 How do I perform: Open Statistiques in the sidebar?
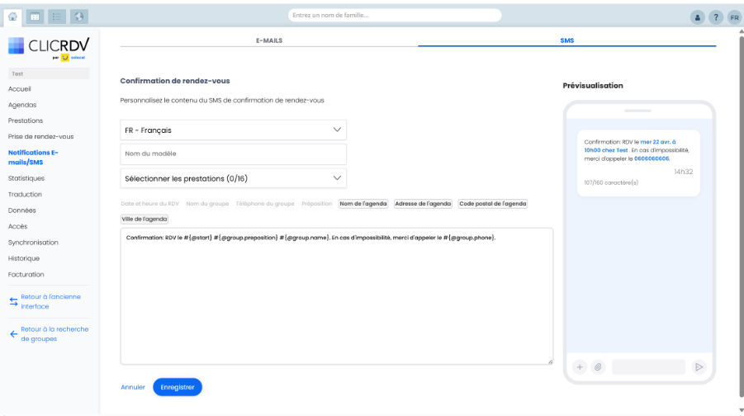tap(26, 178)
